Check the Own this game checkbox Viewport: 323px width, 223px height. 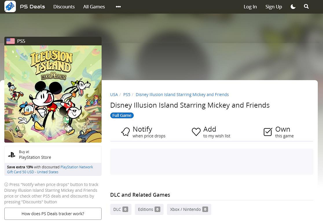click(x=268, y=132)
